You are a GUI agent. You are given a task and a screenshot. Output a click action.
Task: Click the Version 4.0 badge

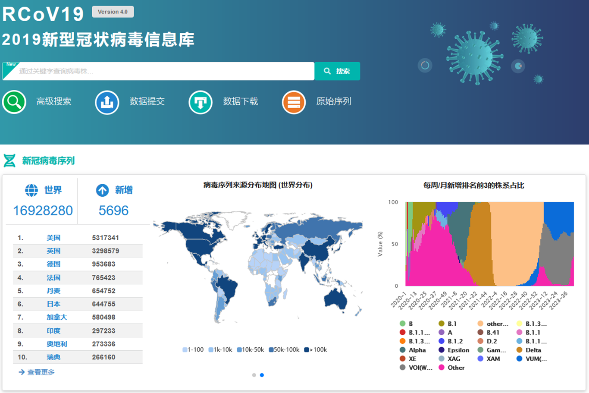pyautogui.click(x=113, y=12)
